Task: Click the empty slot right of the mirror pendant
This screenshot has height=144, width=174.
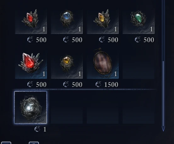Action: (138, 66)
